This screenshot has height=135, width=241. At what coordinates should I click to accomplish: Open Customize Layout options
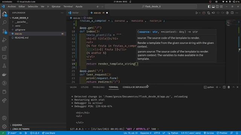[221, 7]
